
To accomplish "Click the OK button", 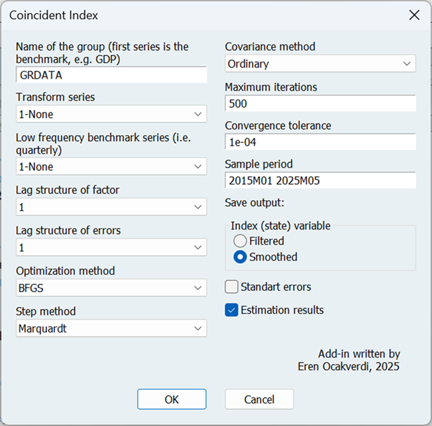I will pos(172,399).
